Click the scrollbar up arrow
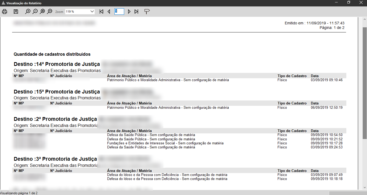The image size is (367, 195). (365, 19)
